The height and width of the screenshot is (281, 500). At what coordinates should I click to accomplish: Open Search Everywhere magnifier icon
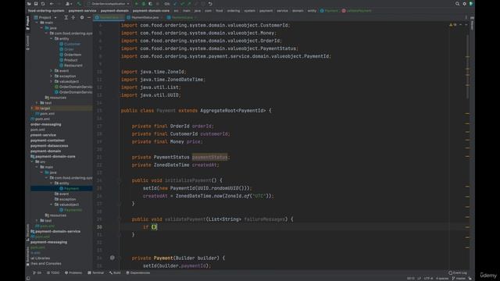click(x=457, y=4)
